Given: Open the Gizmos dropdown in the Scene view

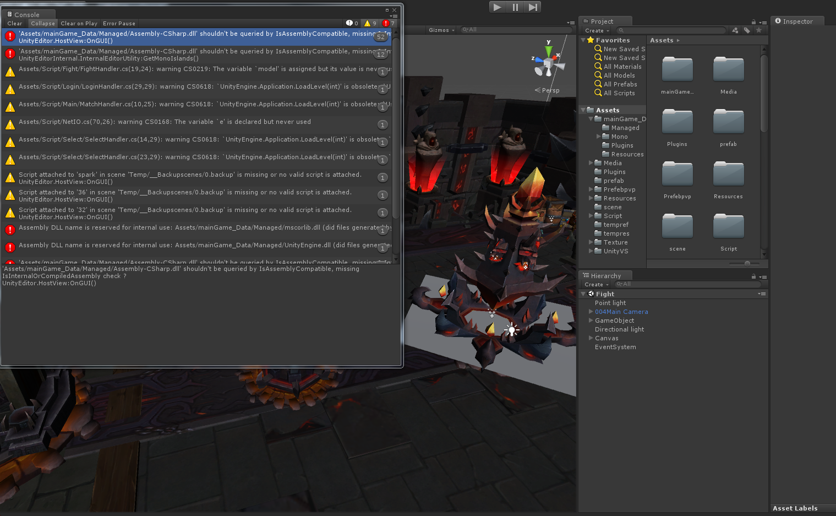Looking at the screenshot, I should pyautogui.click(x=441, y=30).
